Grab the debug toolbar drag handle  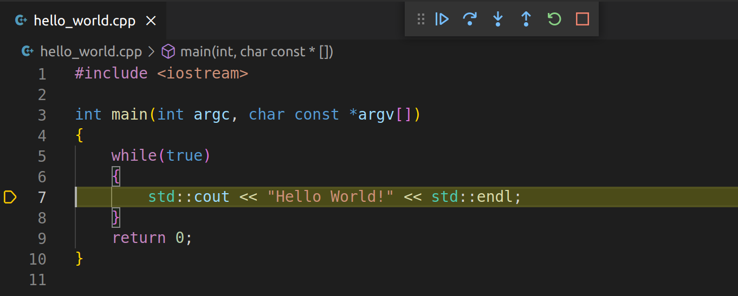click(x=420, y=19)
